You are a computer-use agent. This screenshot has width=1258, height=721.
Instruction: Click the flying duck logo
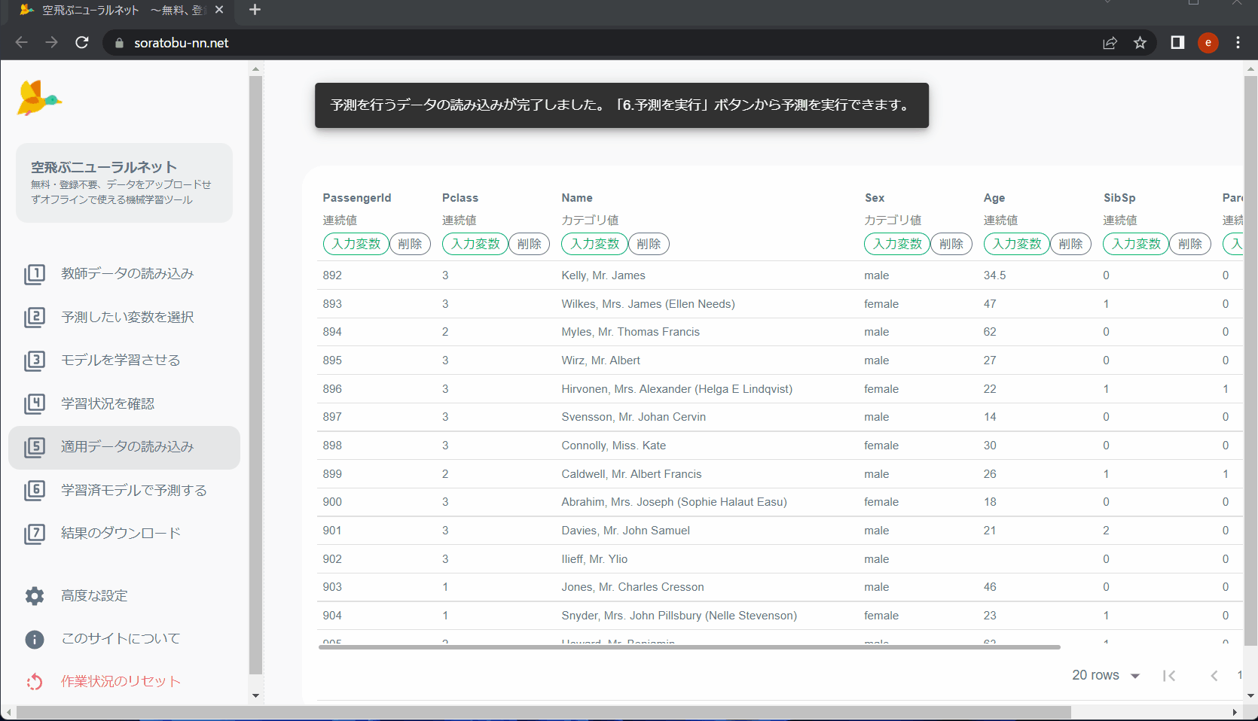click(x=38, y=98)
